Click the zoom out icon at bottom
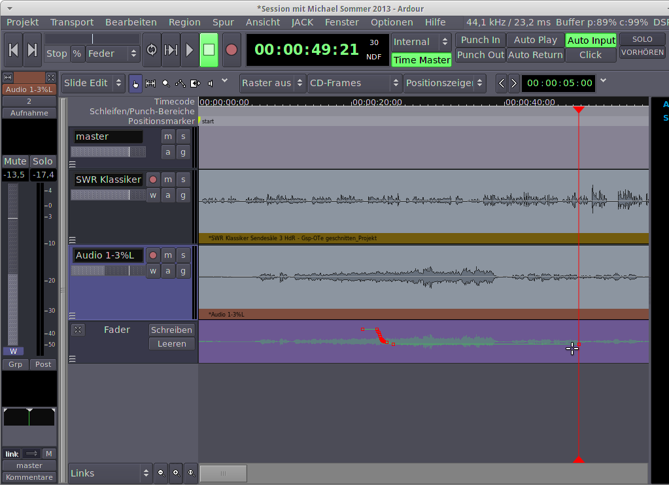The image size is (669, 485). pyautogui.click(x=162, y=473)
